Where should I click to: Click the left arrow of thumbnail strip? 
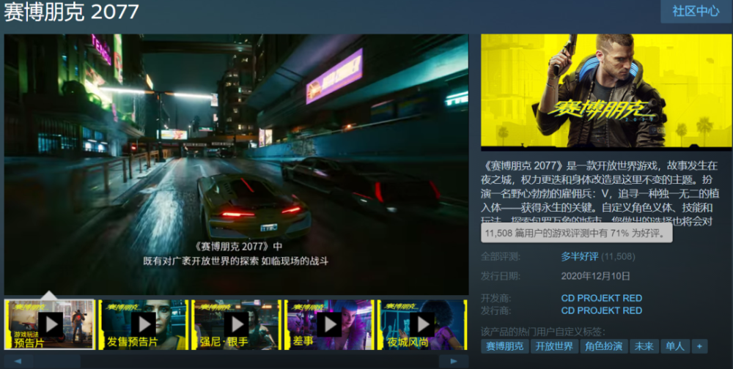coord(18,361)
